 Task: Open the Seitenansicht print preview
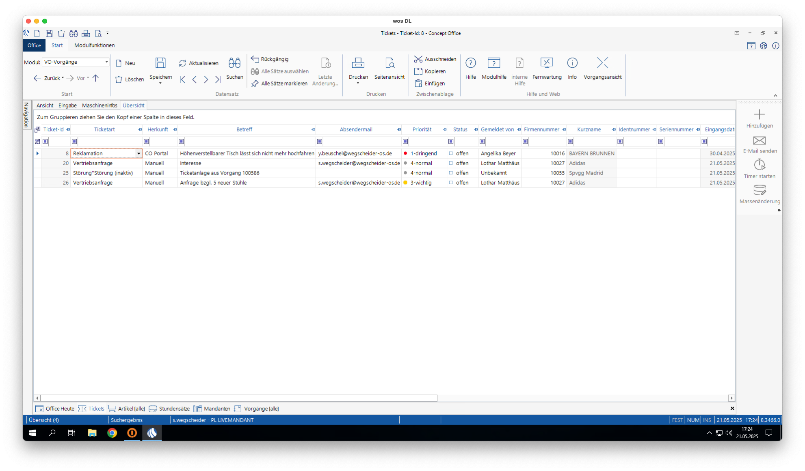pyautogui.click(x=389, y=63)
